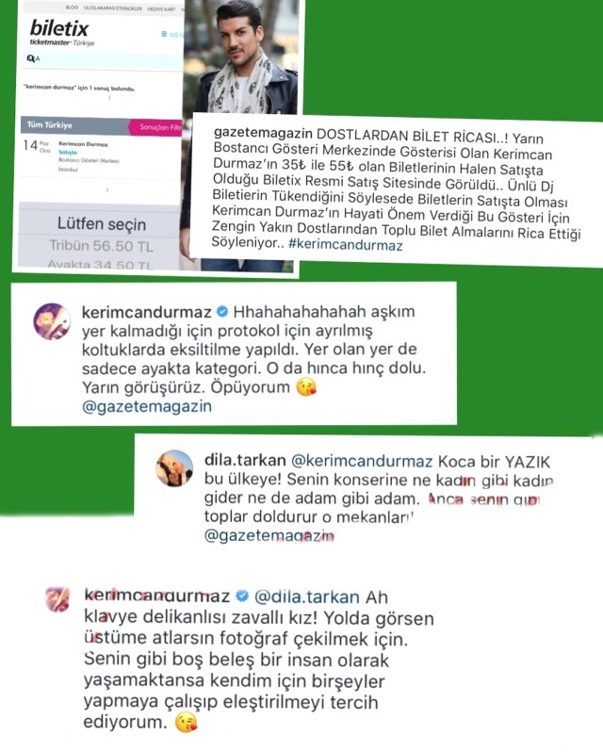Click kerimcandurmaz avatar in the last reply

57,599
